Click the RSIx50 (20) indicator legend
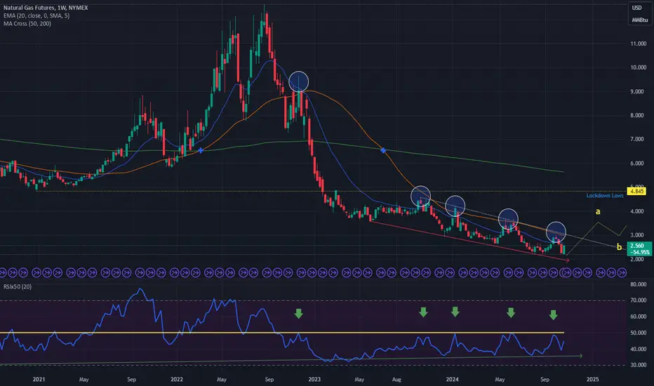Screen dimensions: 654x386 point(17,286)
